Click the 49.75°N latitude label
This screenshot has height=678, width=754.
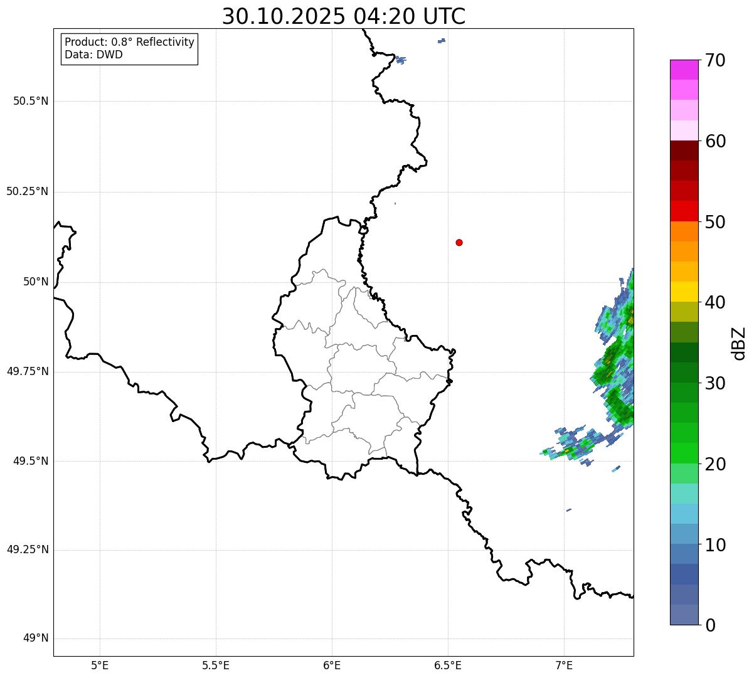(x=27, y=371)
